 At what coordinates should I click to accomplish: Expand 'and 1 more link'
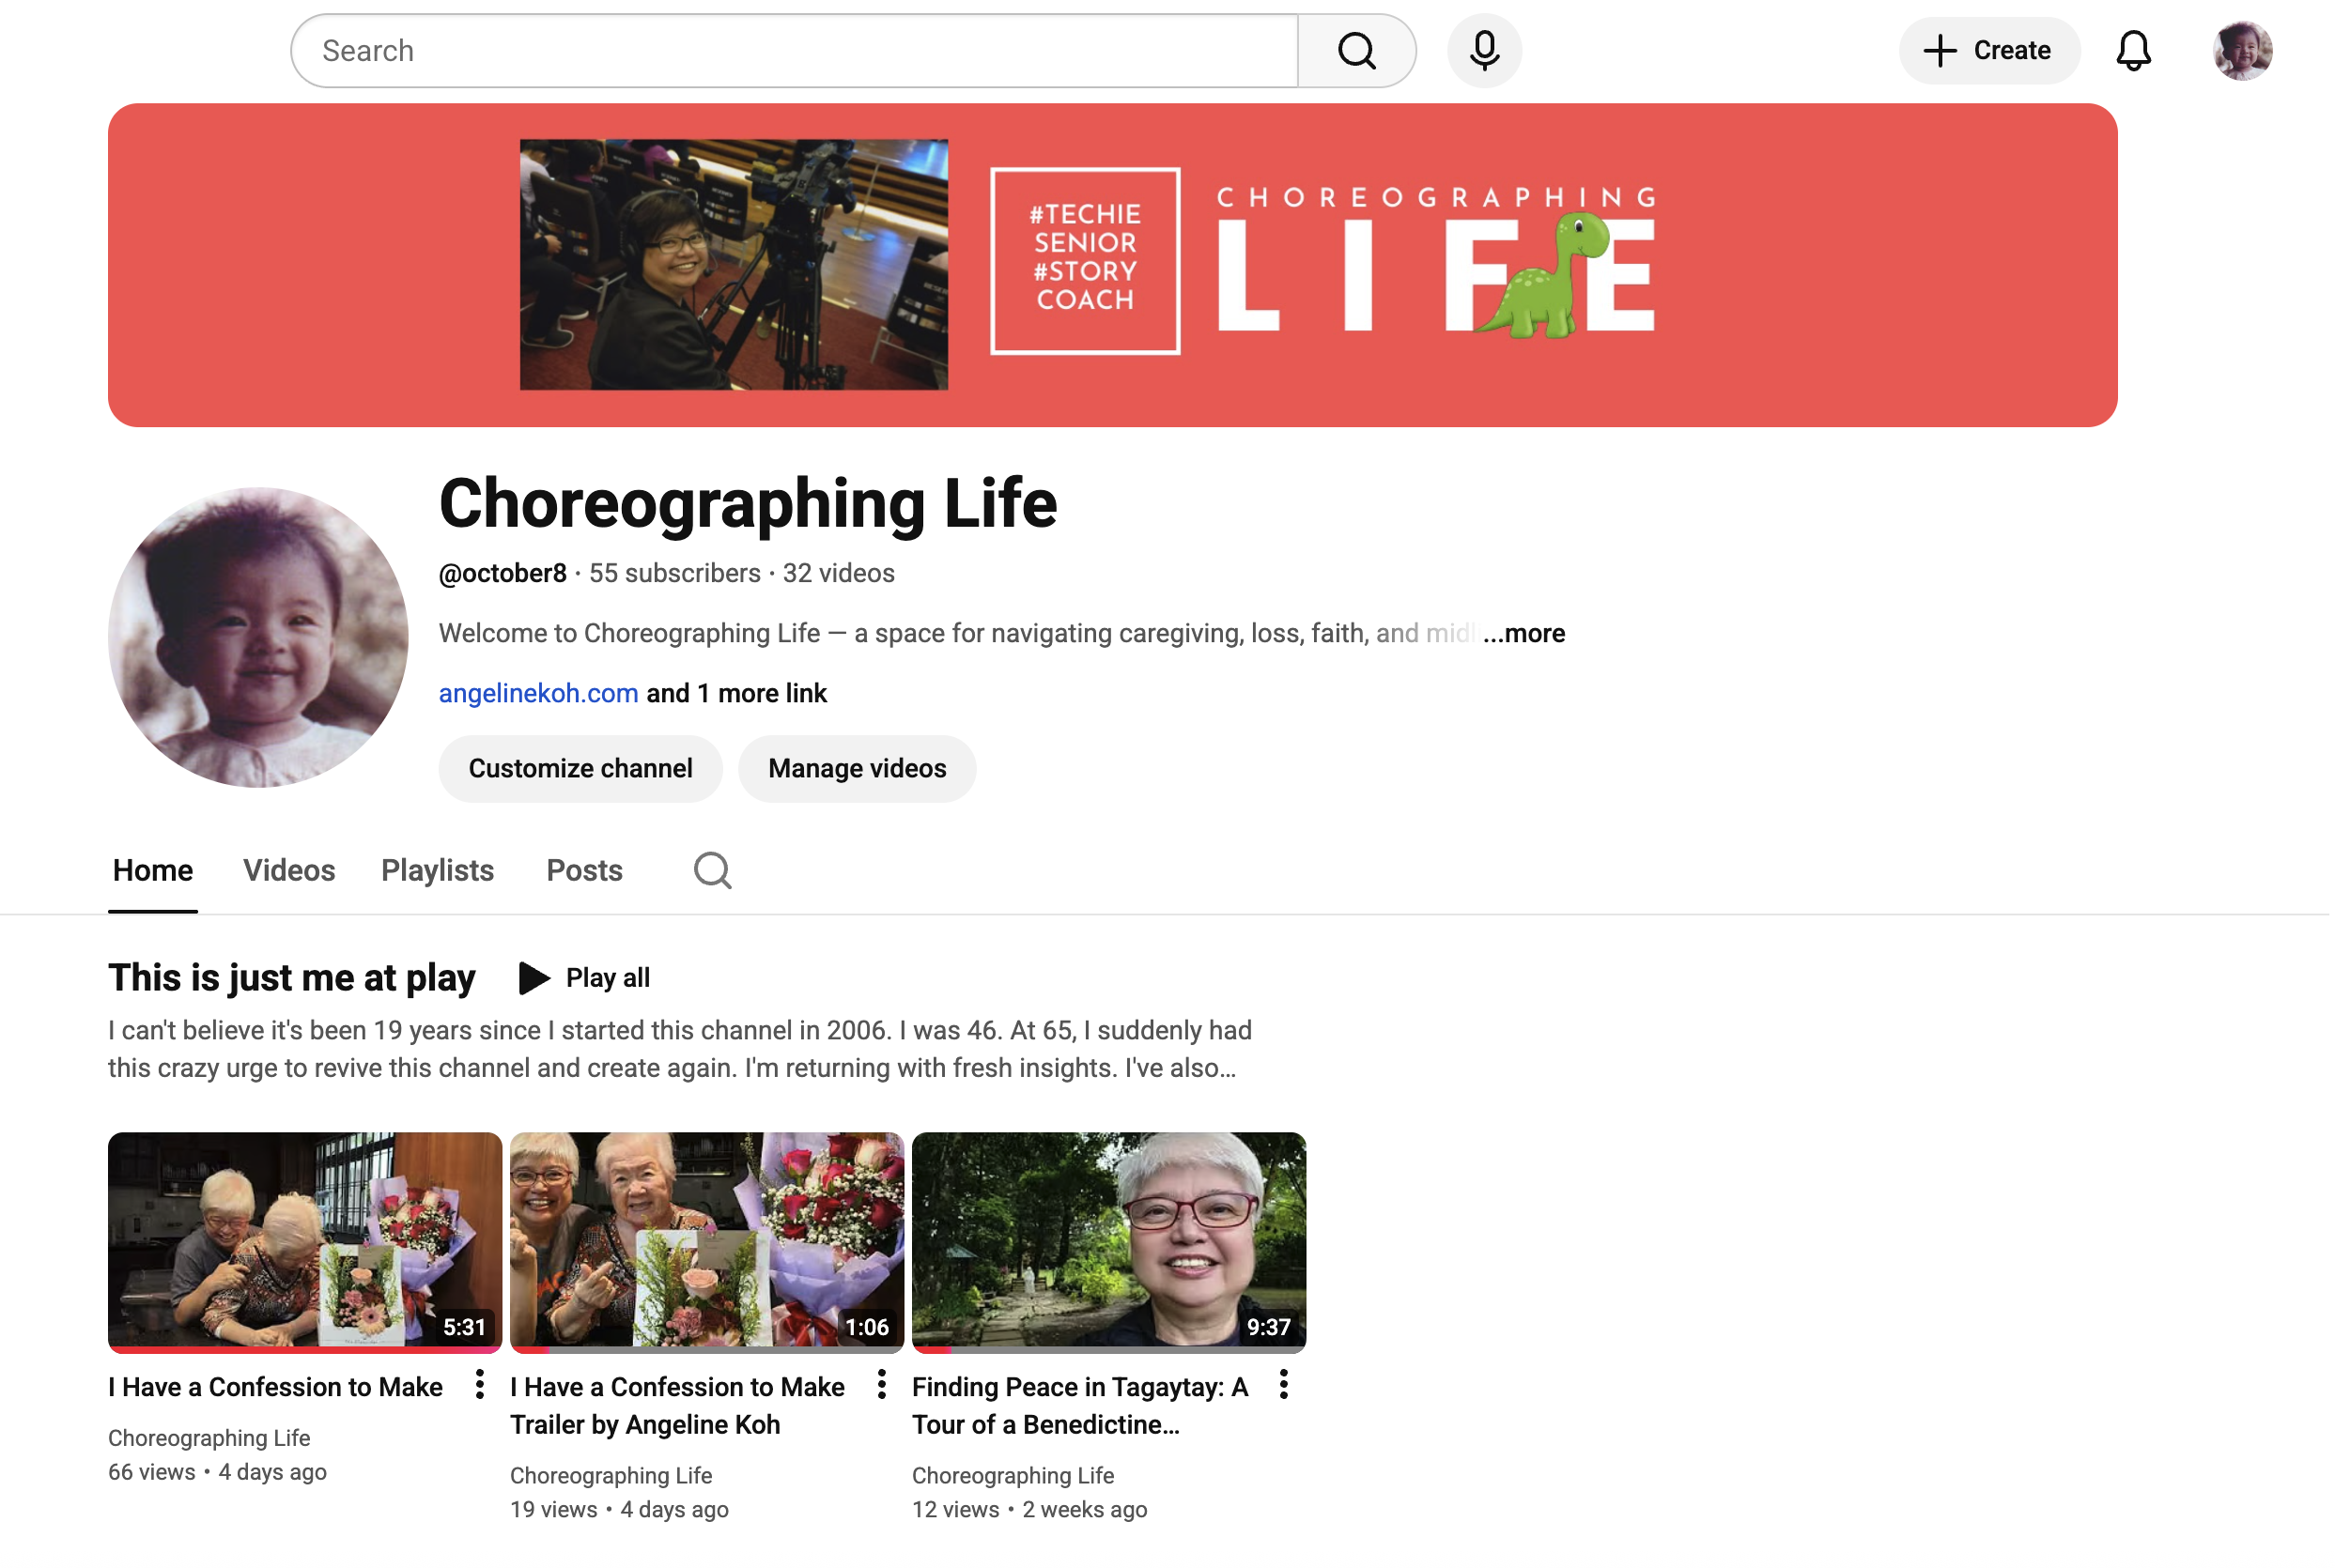pyautogui.click(x=738, y=695)
